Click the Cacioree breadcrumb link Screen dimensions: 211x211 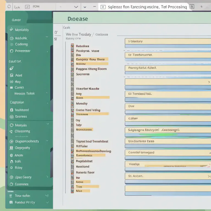(x=102, y=35)
